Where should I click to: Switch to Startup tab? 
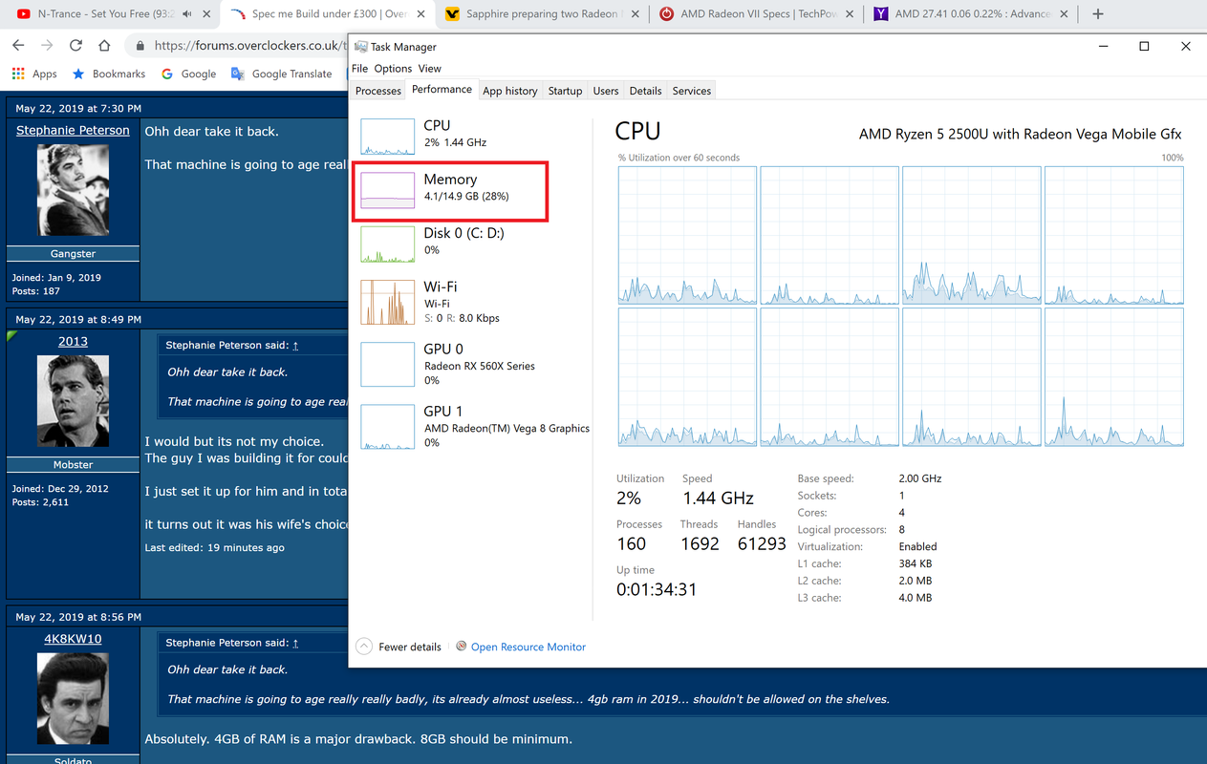[565, 91]
